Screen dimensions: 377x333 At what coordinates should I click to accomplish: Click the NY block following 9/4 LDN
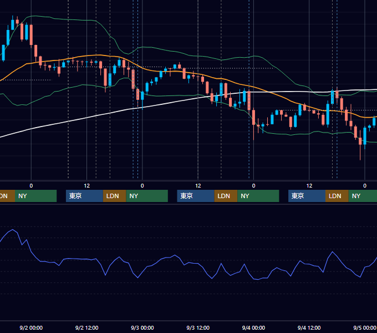click(x=363, y=196)
